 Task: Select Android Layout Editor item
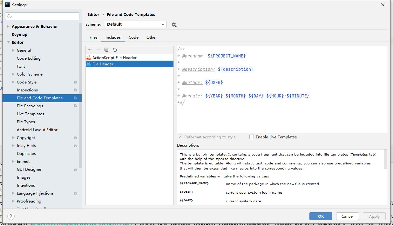pyautogui.click(x=37, y=130)
